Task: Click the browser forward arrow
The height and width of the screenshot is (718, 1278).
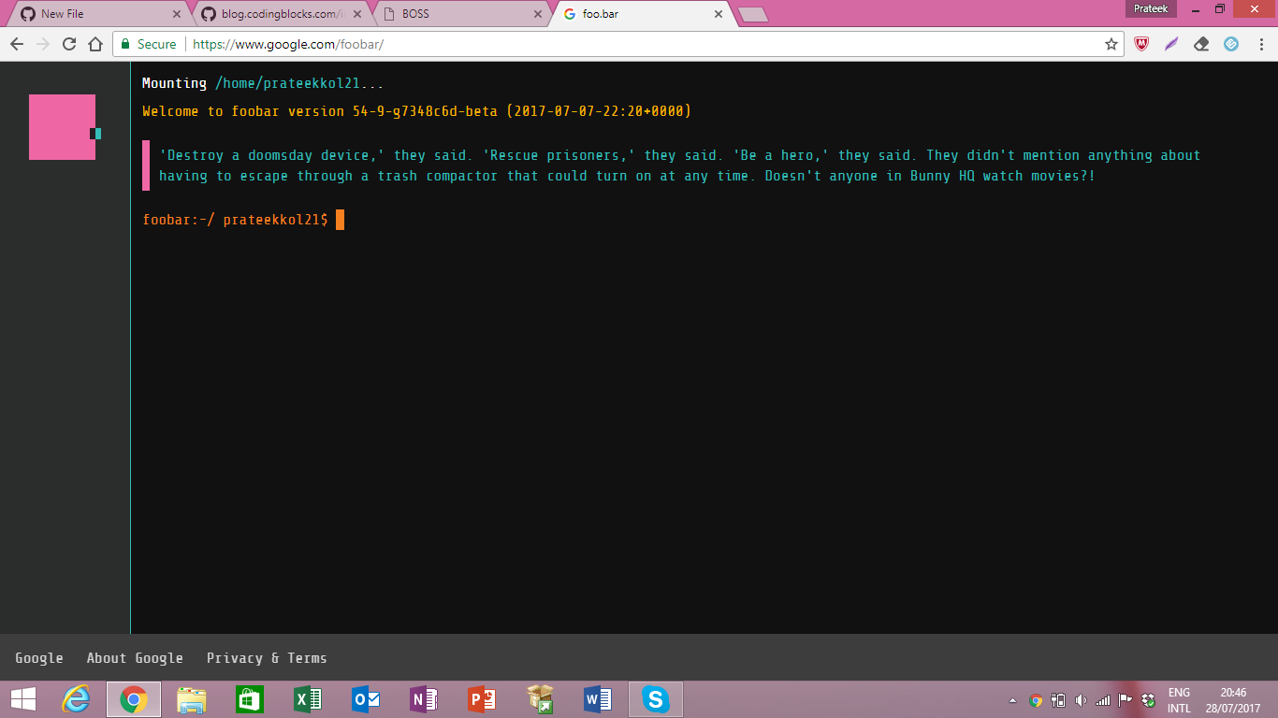Action: point(42,44)
